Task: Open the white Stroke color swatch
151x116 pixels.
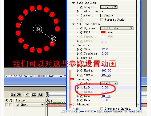Action: (x=103, y=37)
